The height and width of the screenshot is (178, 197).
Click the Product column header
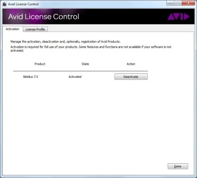[x=40, y=64]
